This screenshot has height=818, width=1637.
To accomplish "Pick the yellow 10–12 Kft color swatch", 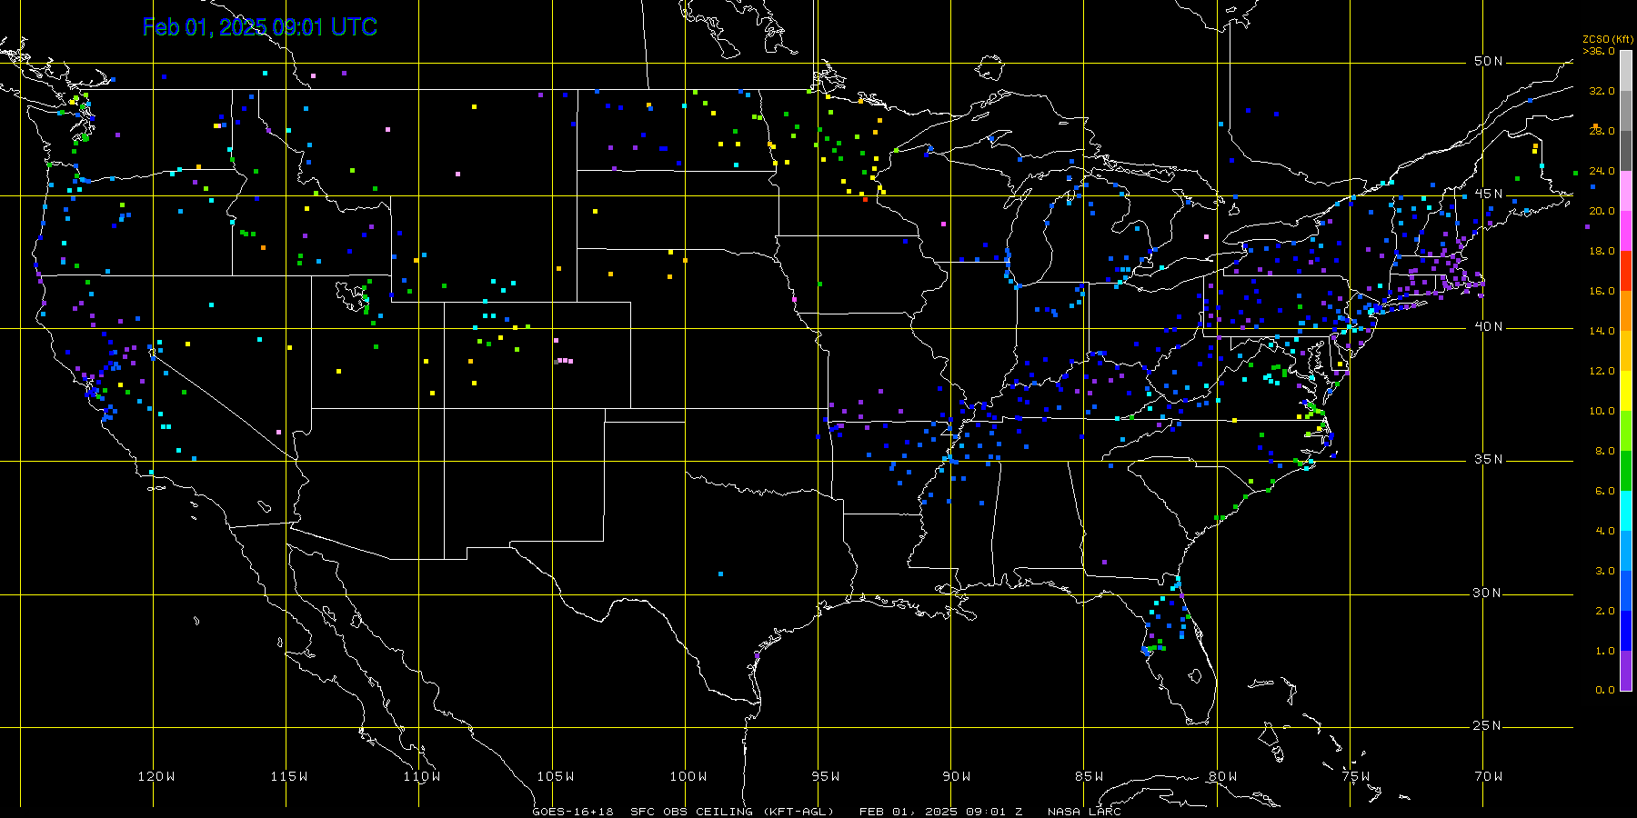I will point(1626,391).
